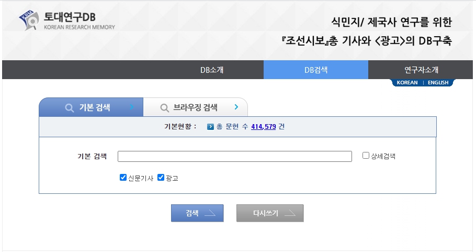Click the magnifier icon on 기본 검색 tab
The height and width of the screenshot is (252, 476).
(x=69, y=108)
